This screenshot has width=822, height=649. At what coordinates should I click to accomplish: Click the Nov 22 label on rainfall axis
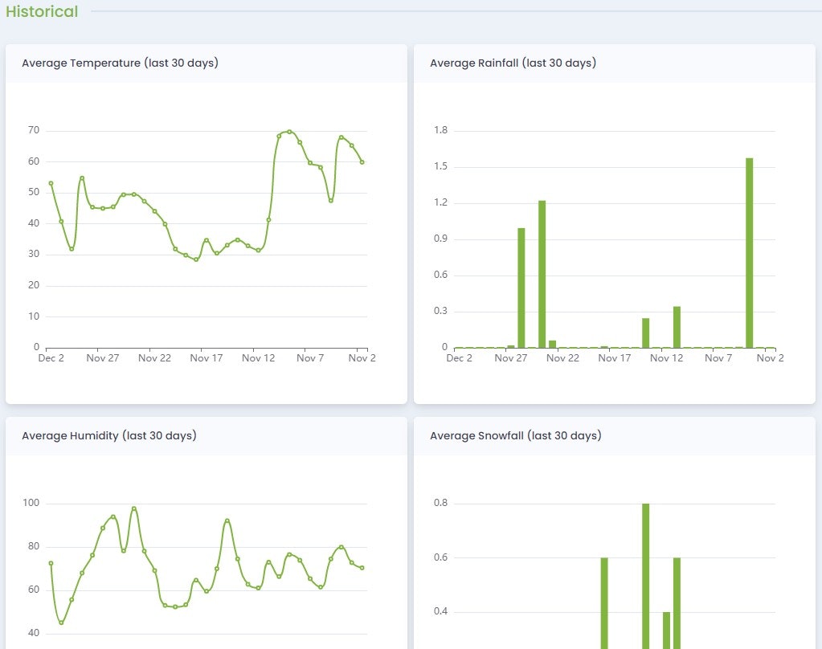[x=562, y=358]
